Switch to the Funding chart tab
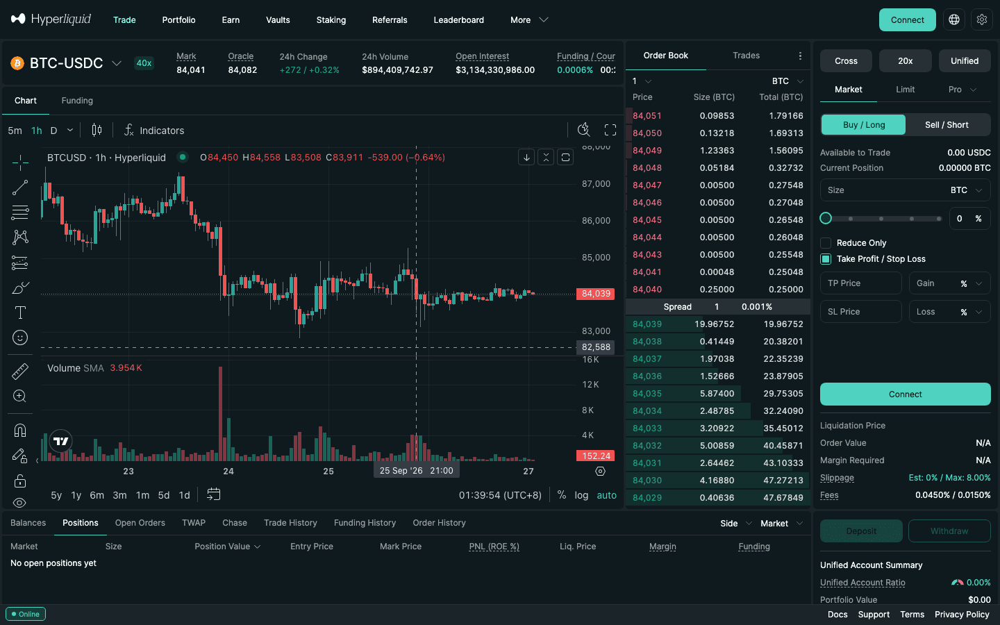This screenshot has width=1000, height=625. 77,101
